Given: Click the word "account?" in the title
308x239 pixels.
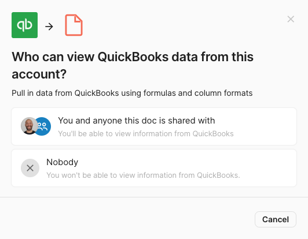Looking at the screenshot, I should coord(39,74).
